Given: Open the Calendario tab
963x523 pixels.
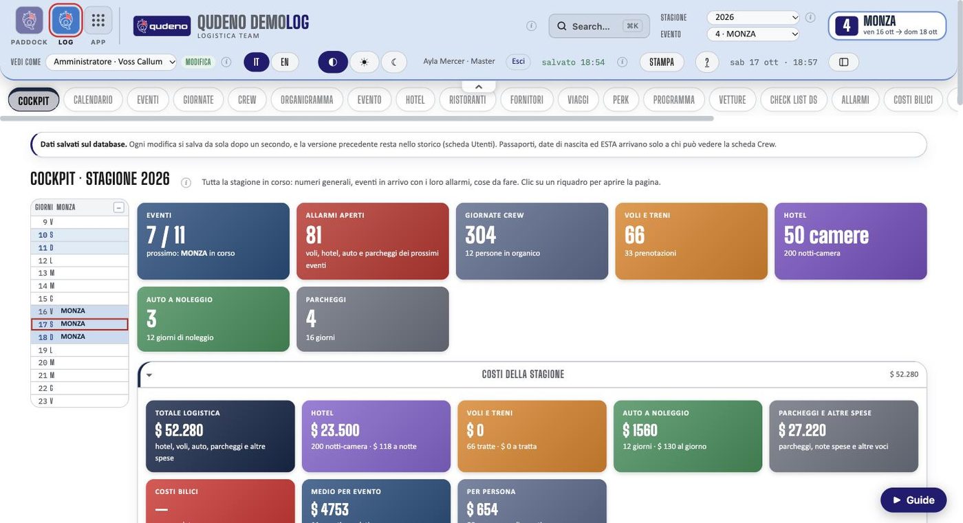Looking at the screenshot, I should [93, 100].
